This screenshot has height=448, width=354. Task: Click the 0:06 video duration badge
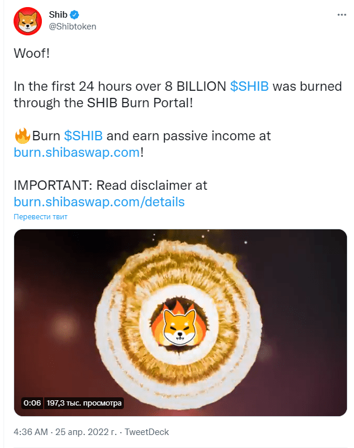coord(32,403)
